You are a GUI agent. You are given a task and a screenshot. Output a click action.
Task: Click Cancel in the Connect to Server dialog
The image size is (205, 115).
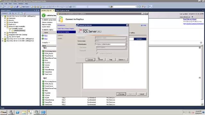(x=100, y=60)
